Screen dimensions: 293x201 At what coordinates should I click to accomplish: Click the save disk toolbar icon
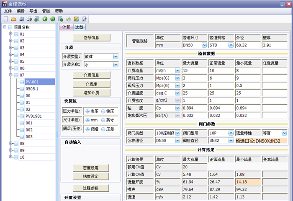click(22, 19)
